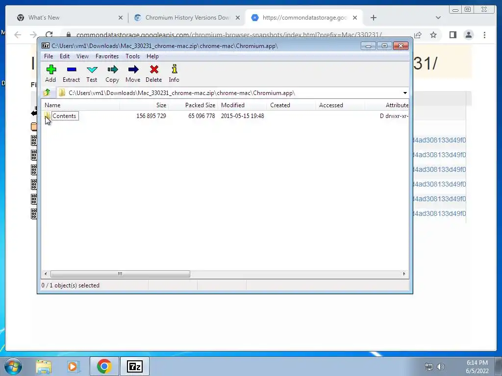This screenshot has width=502, height=376.
Task: Open the Windows Start menu
Action: click(13, 366)
